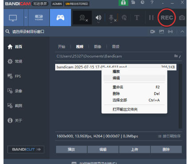Click search magnifier for target window
The height and width of the screenshot is (164, 188).
[x=8, y=32]
